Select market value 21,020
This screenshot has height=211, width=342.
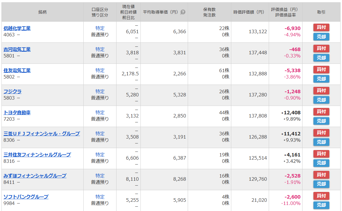click(x=259, y=200)
